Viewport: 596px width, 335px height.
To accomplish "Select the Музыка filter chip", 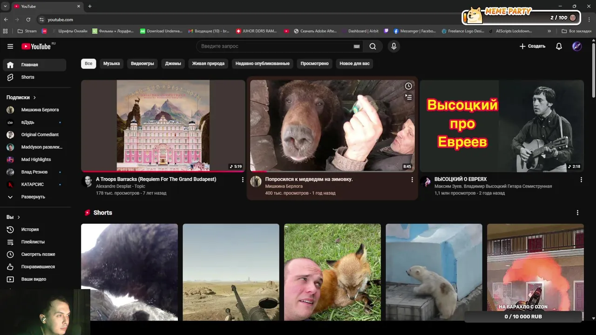I will click(x=111, y=63).
